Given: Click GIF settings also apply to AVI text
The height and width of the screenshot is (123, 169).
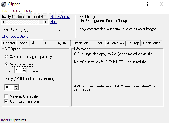Looking at the screenshot, I should pyautogui.click(x=114, y=54).
